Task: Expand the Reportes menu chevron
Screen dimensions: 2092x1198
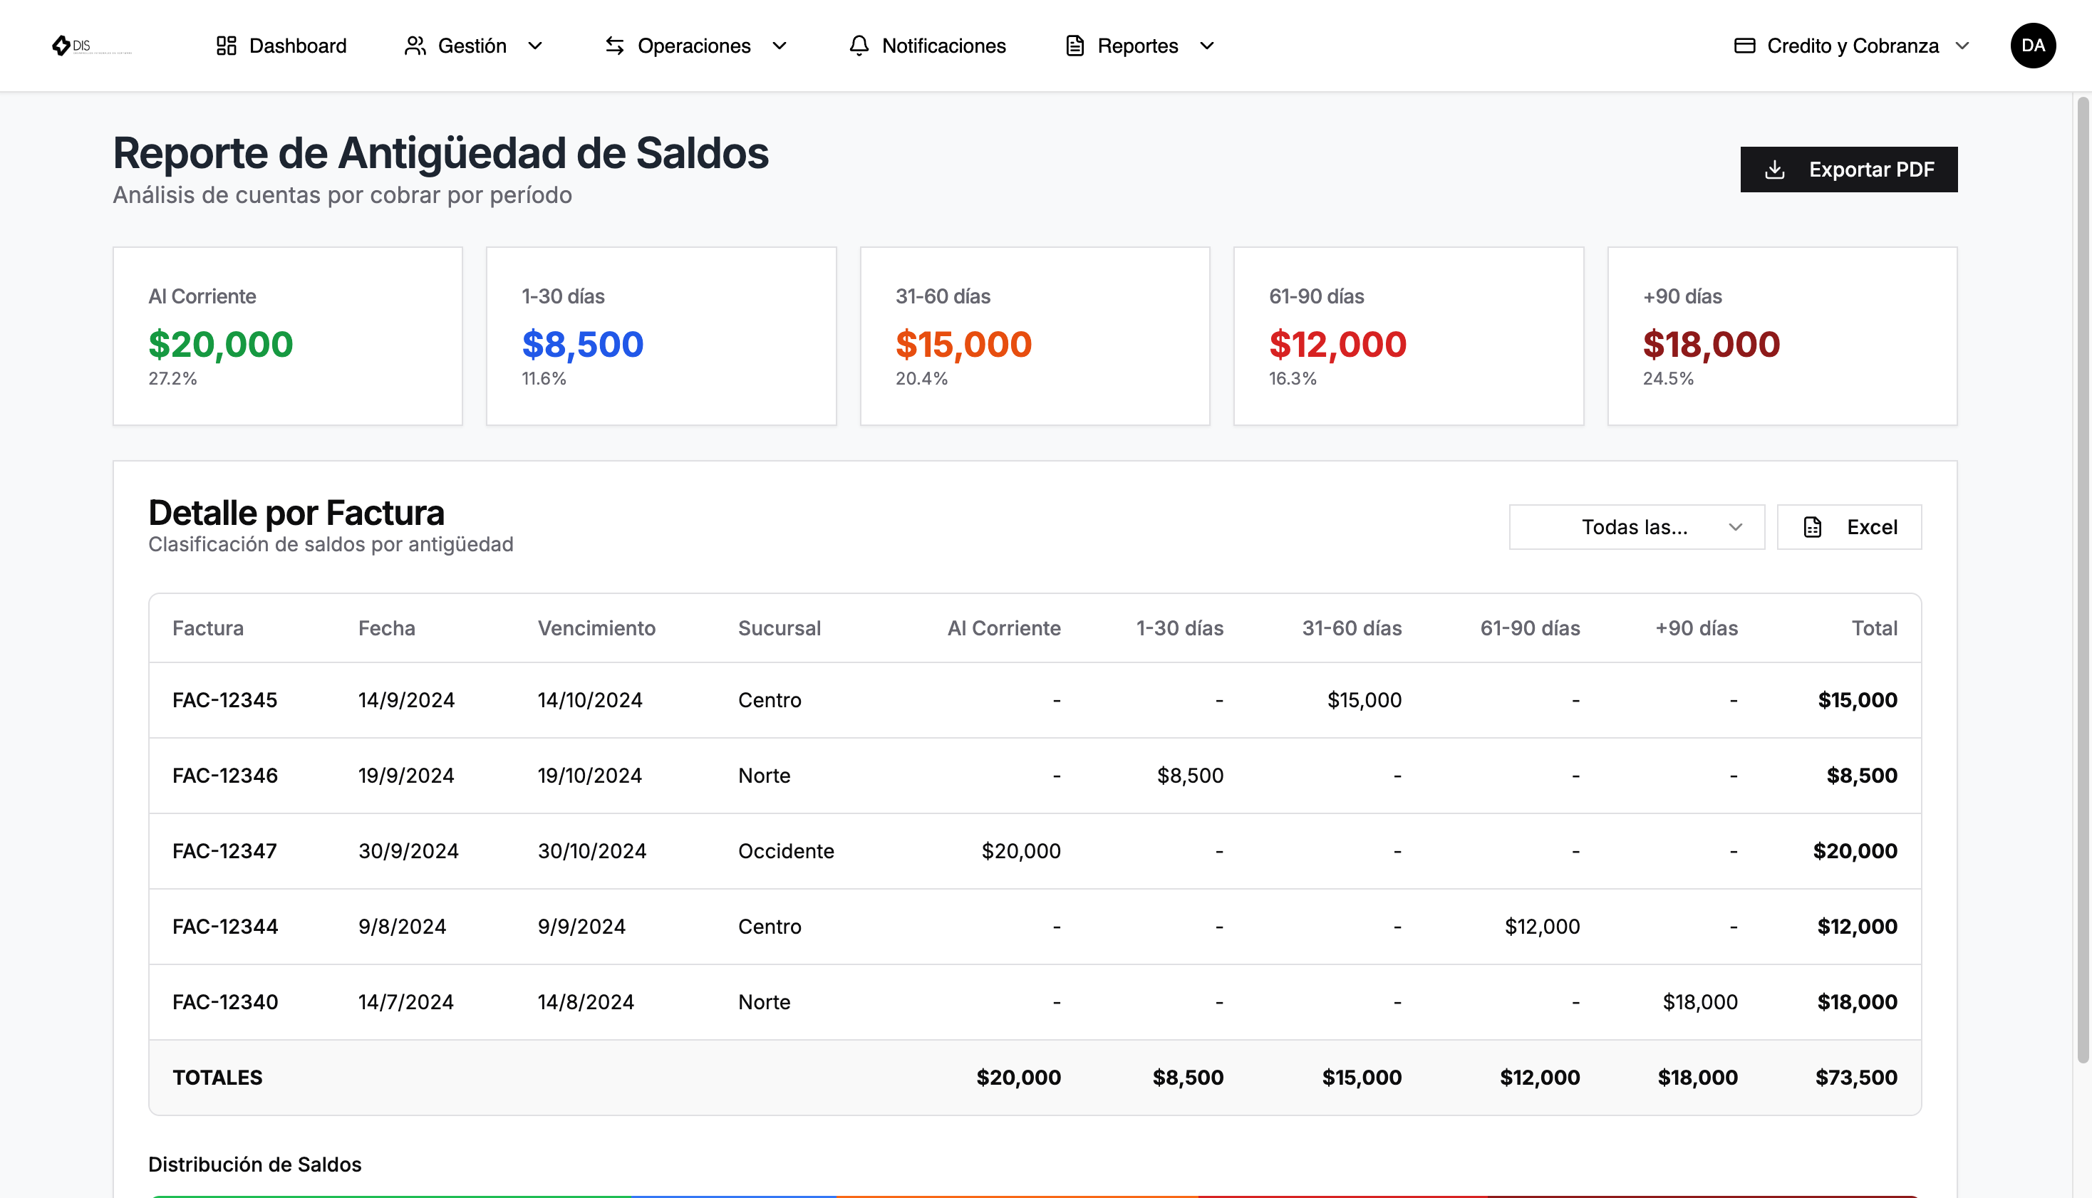Action: [x=1206, y=46]
